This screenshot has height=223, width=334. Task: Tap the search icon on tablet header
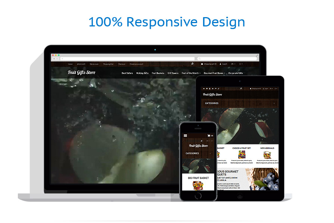tap(241, 89)
